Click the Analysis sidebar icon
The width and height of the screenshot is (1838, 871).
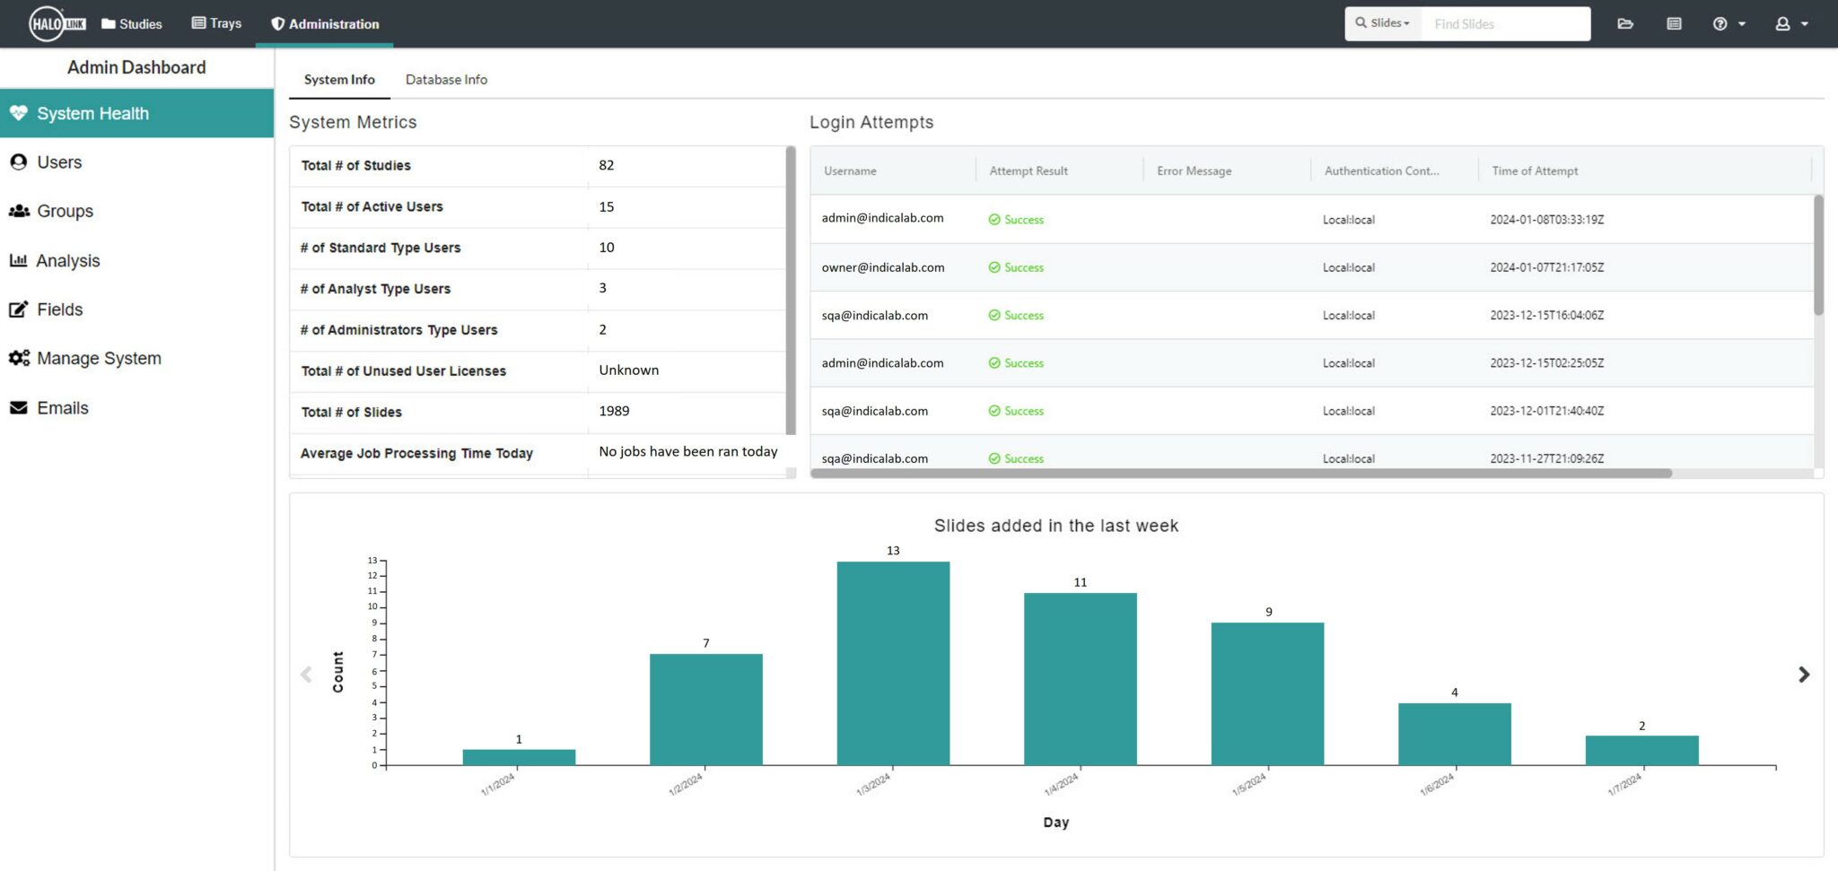point(19,260)
